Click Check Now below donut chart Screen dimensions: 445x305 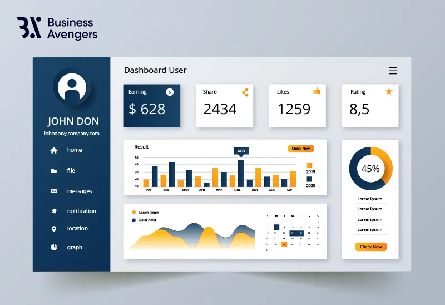370,247
